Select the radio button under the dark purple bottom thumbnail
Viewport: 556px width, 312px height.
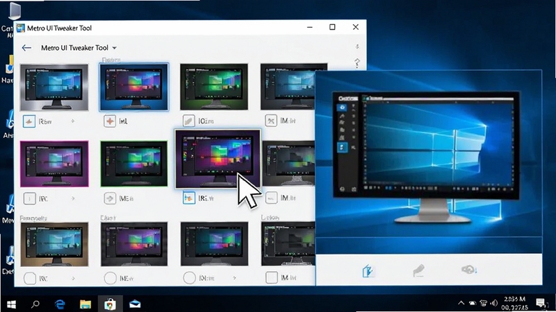pos(111,279)
